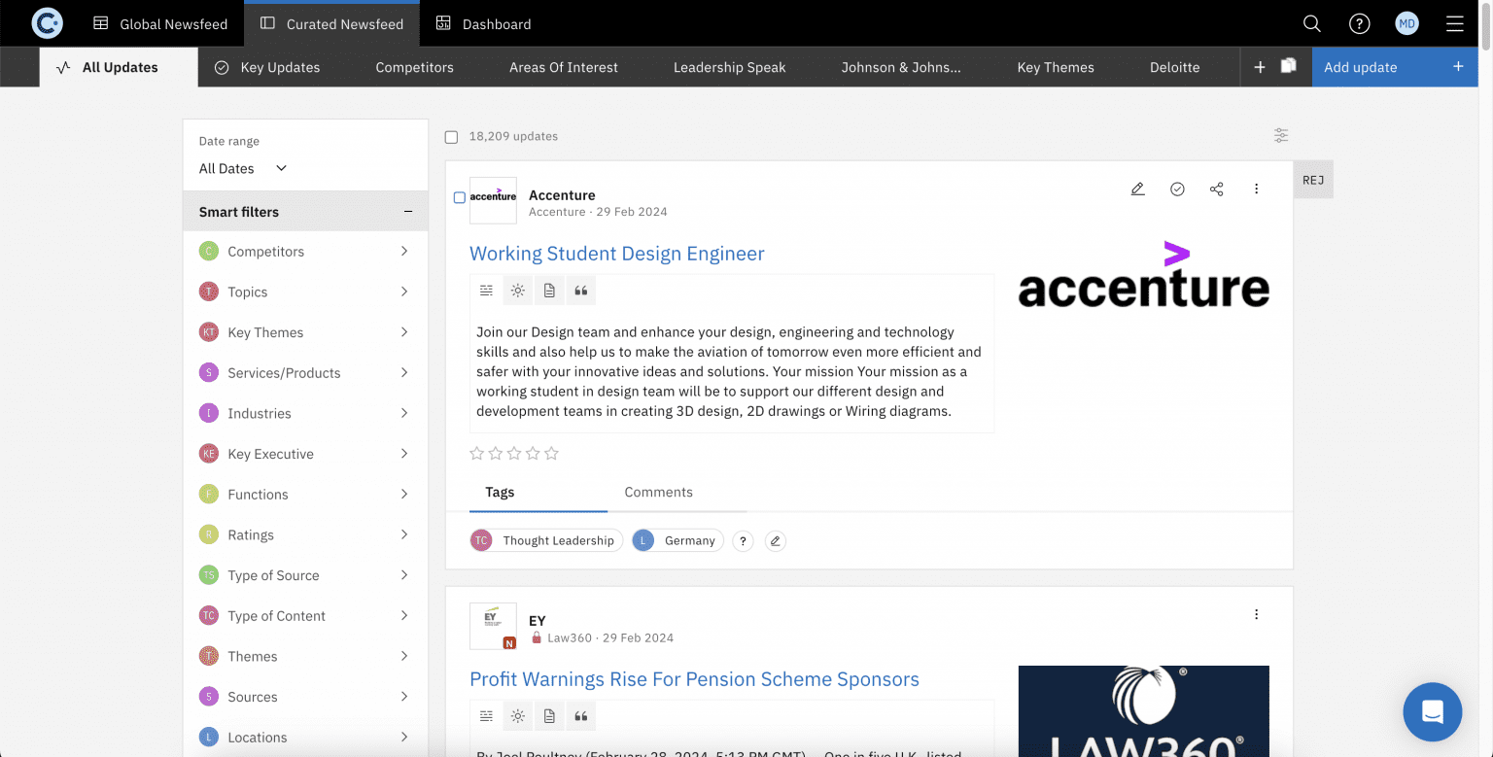Image resolution: width=1493 pixels, height=757 pixels.
Task: Rate Accenture update with the fifth star
Action: tap(552, 454)
